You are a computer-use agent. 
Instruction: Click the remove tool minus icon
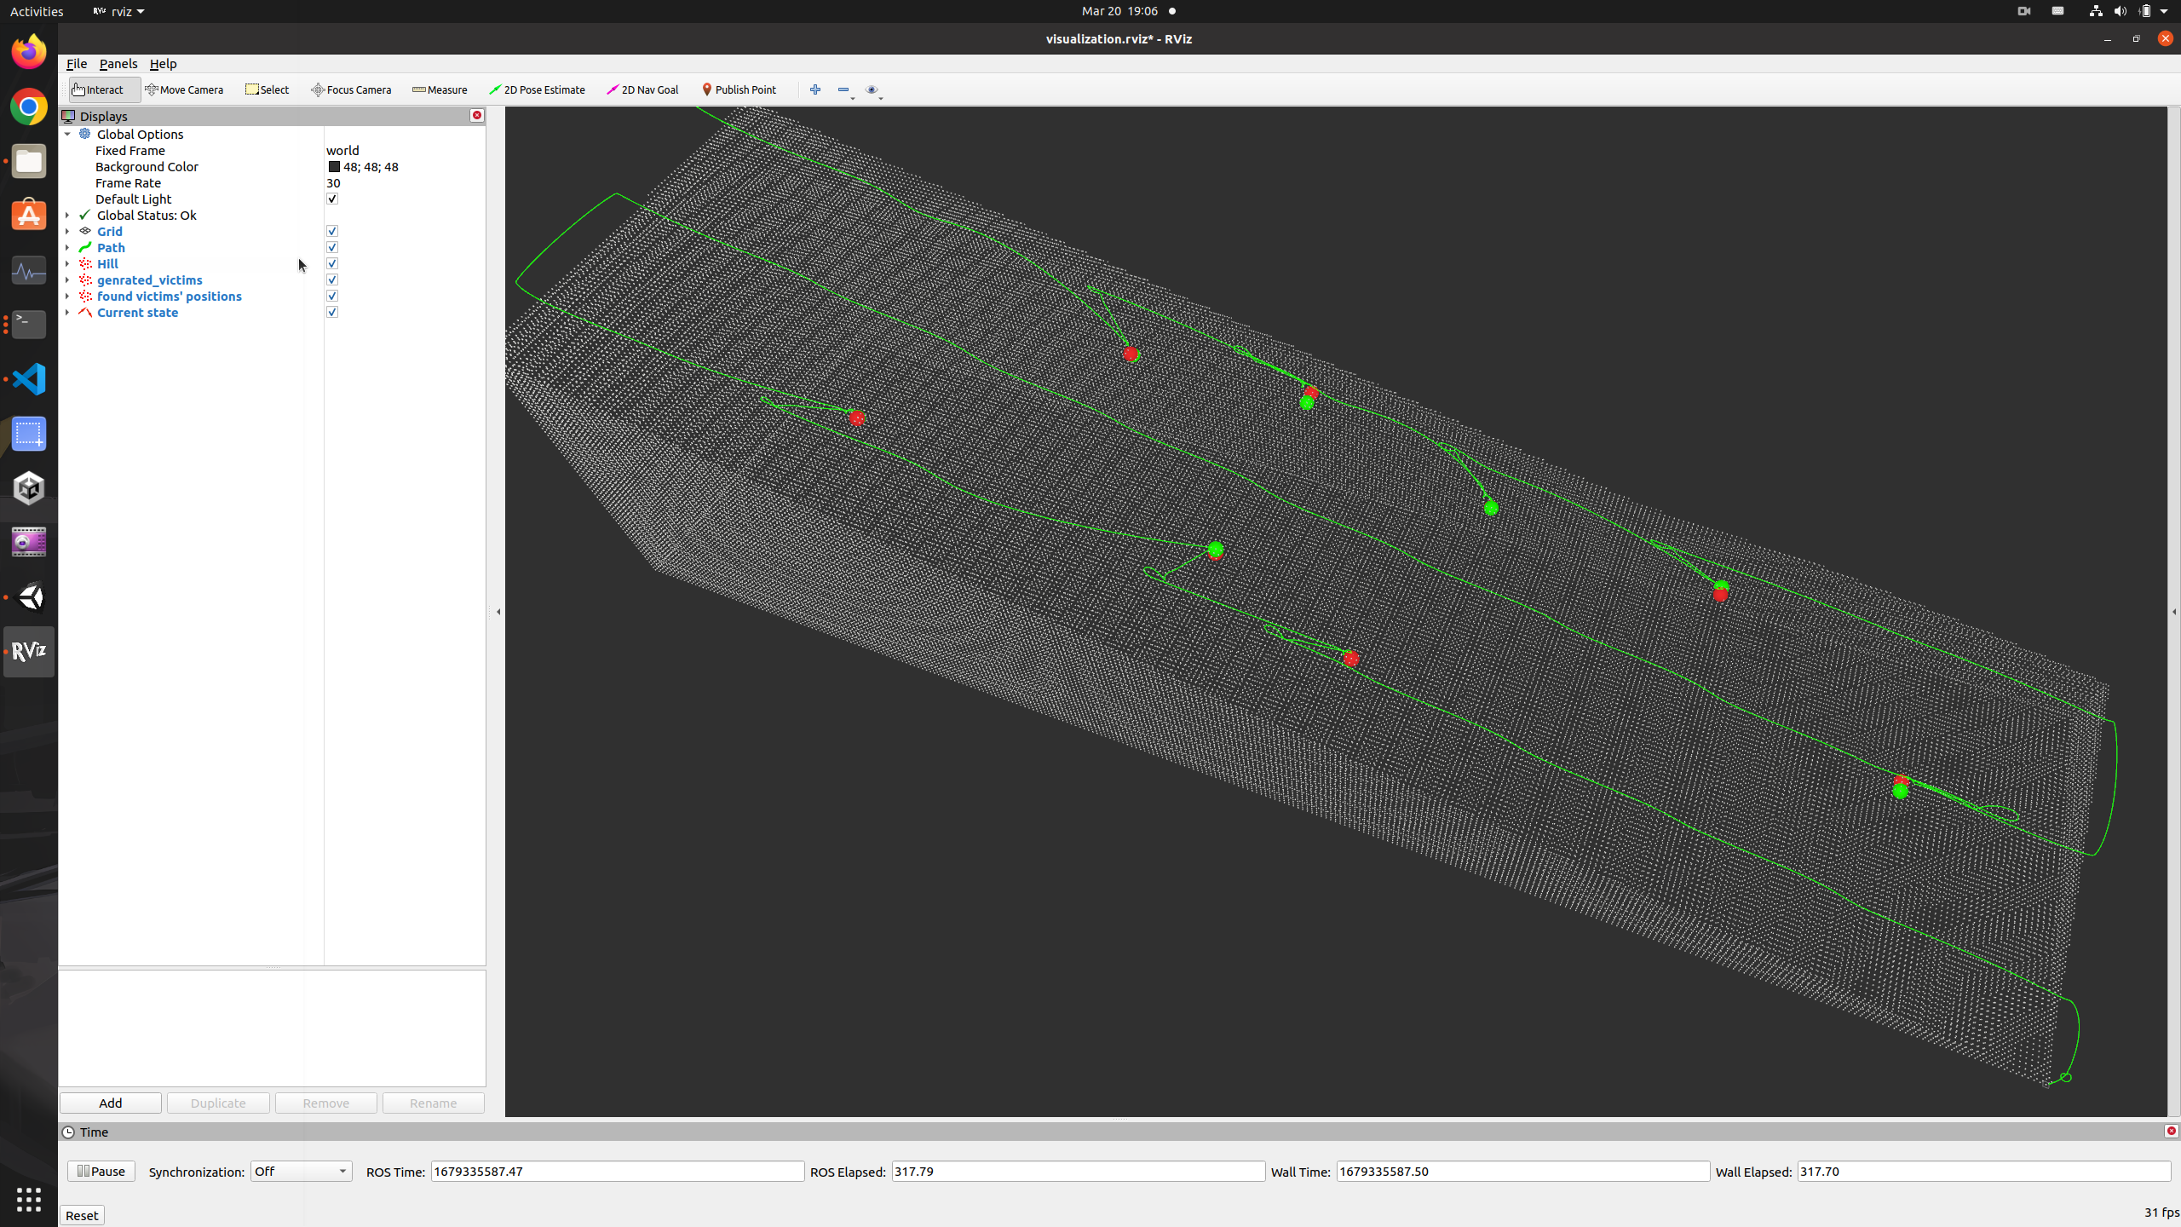(x=843, y=89)
